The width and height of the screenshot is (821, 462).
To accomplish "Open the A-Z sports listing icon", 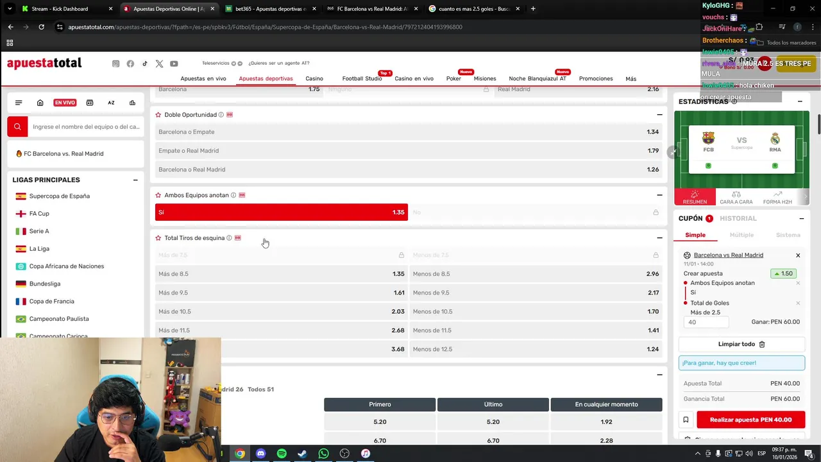I will click(x=111, y=103).
